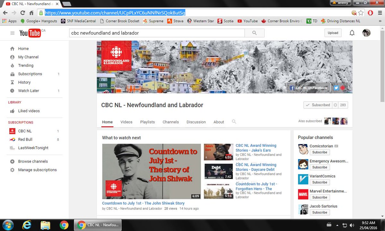
Task: Open the Comicstorian channel name
Action: pos(321,146)
